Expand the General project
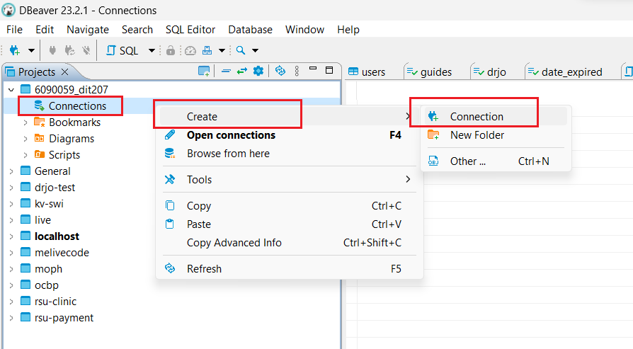The image size is (633, 349). [x=11, y=171]
